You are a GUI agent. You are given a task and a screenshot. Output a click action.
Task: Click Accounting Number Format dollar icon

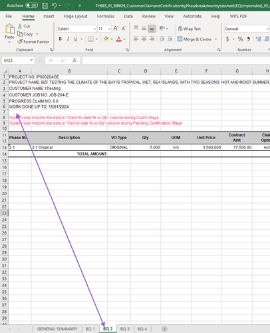pyautogui.click(x=227, y=39)
